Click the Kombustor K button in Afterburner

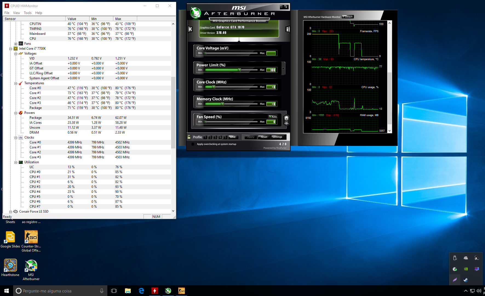[x=190, y=29]
